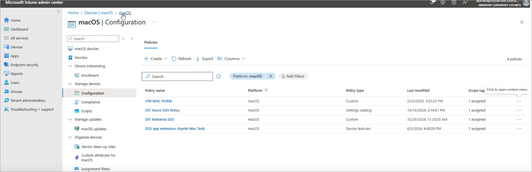Viewport: 532px width, 172px height.
Task: Open the notifications bell icon
Action: pyautogui.click(x=432, y=2)
